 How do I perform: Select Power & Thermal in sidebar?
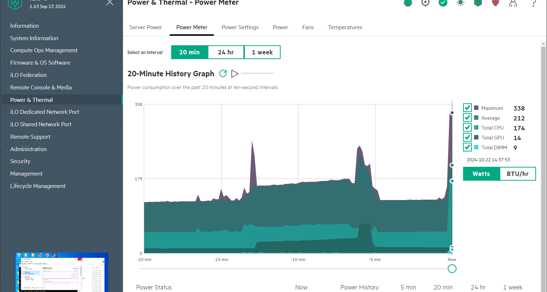(x=61, y=100)
